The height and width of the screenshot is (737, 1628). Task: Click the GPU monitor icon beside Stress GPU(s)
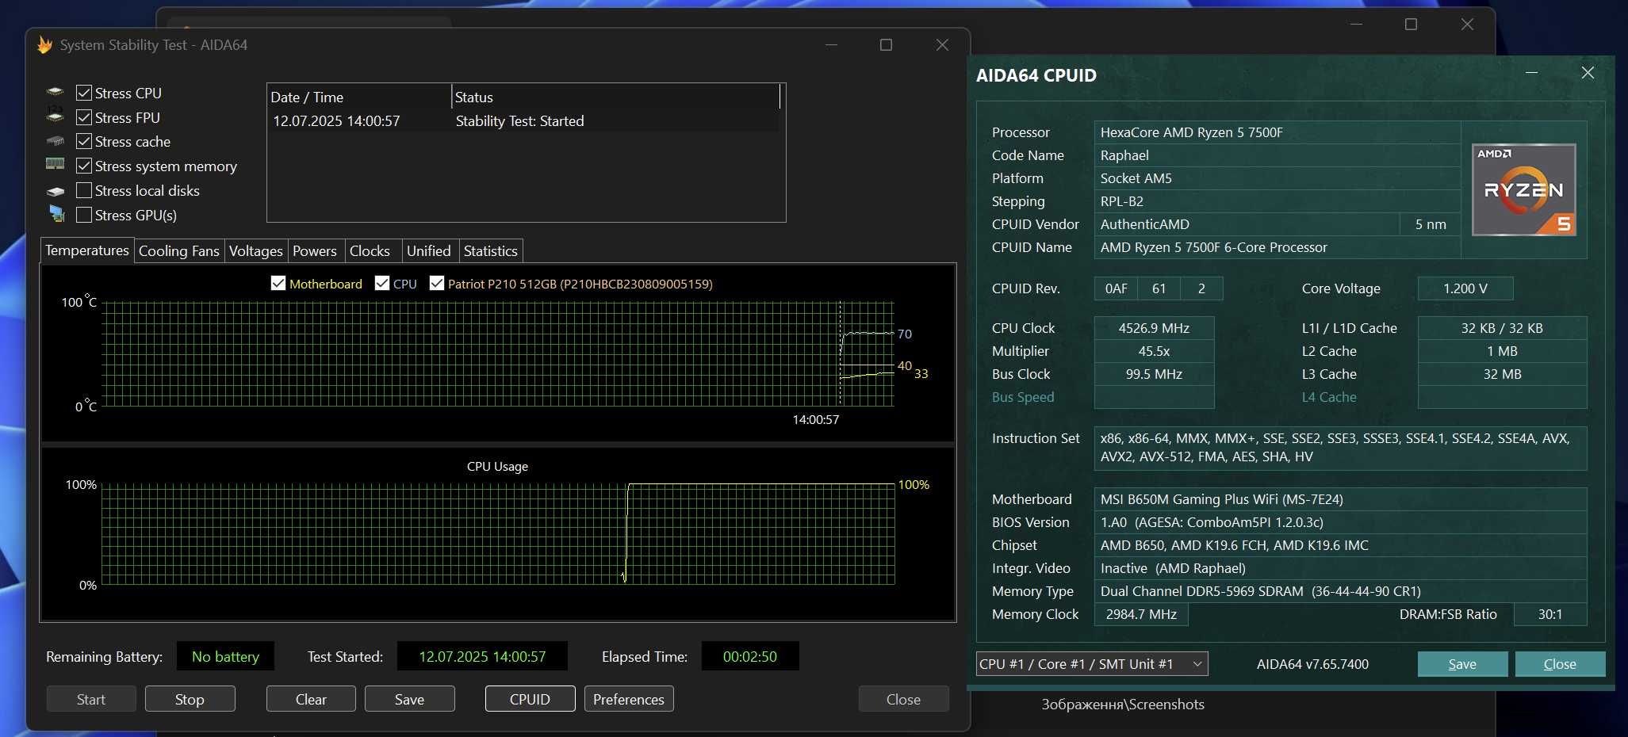coord(56,213)
